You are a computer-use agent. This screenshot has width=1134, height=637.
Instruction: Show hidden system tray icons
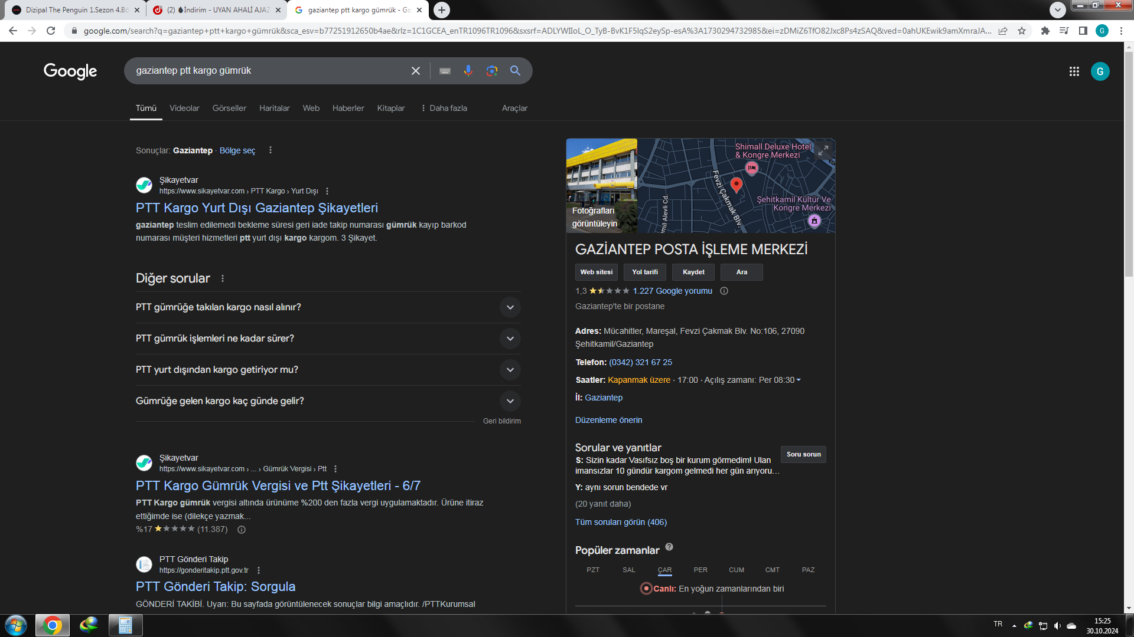pyautogui.click(x=1014, y=625)
